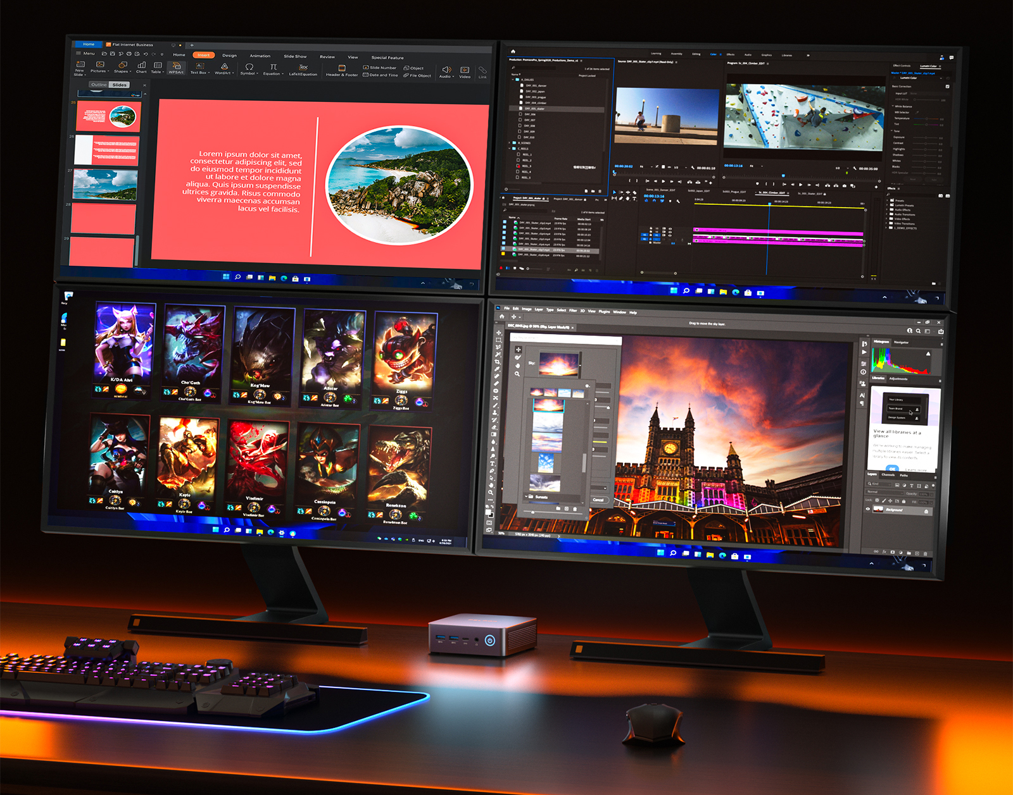
Task: Hide the Background layer in Photoshop
Action: pos(868,508)
